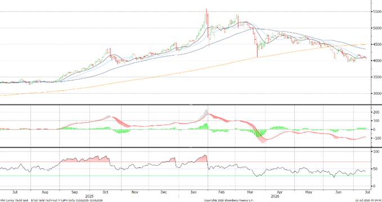Click the 2026 year label
382x202 pixels.
(275, 196)
